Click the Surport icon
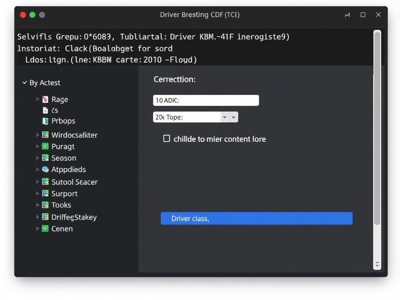400x300 pixels. (45, 193)
